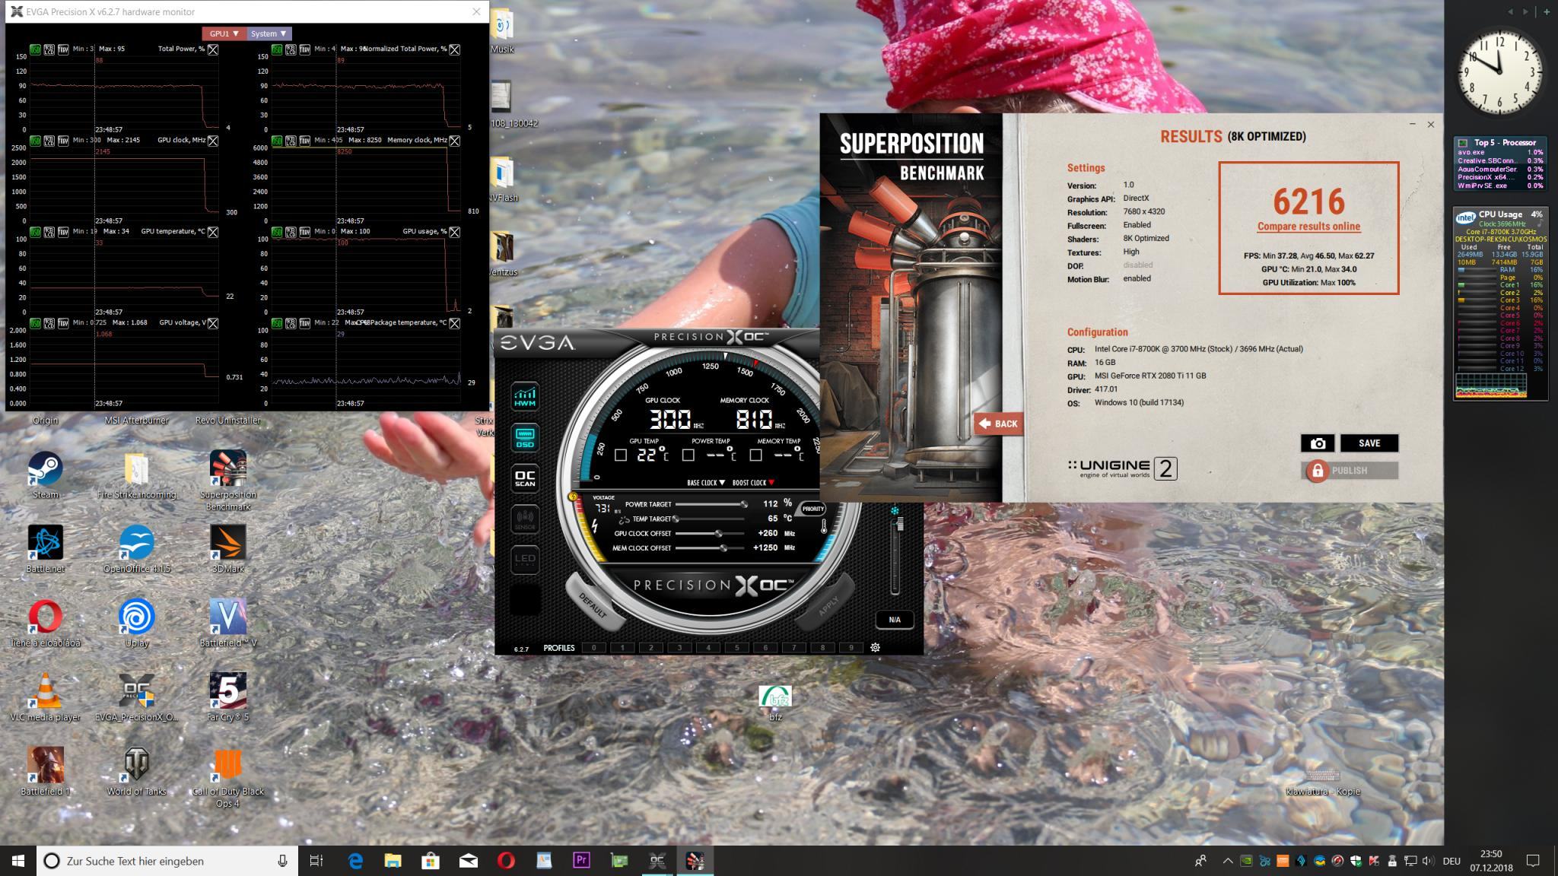Click the fan icon above fan slider
Viewport: 1558px width, 876px height.
(895, 510)
